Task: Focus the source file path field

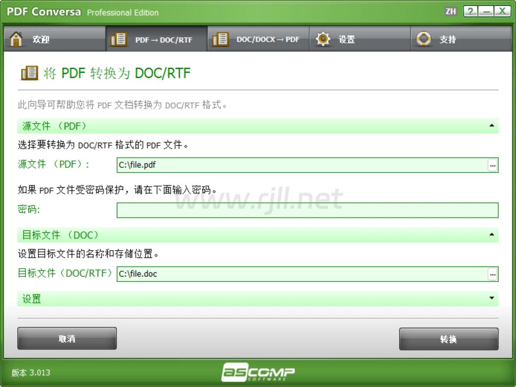Action: [301, 165]
